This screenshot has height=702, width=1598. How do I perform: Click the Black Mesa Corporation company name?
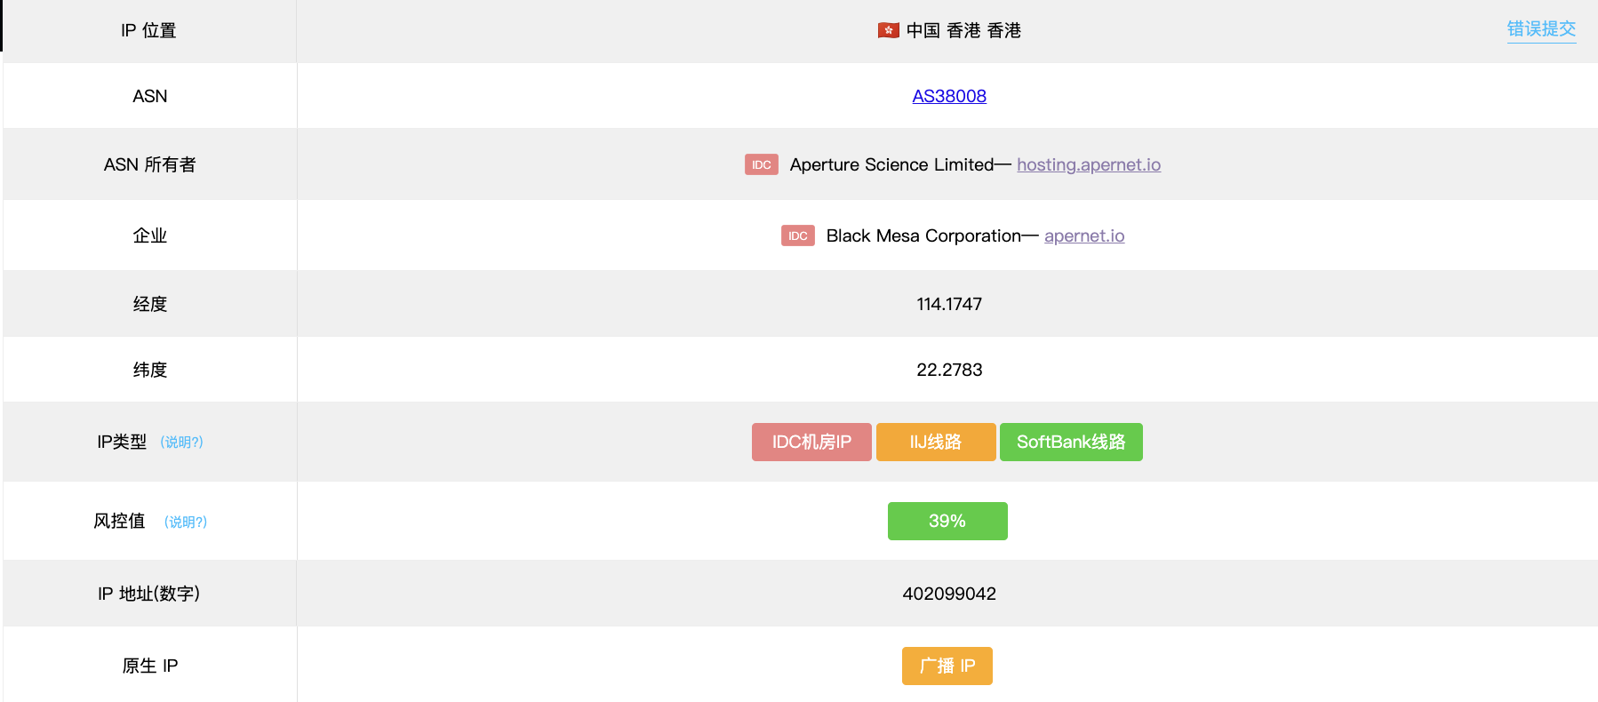click(923, 236)
